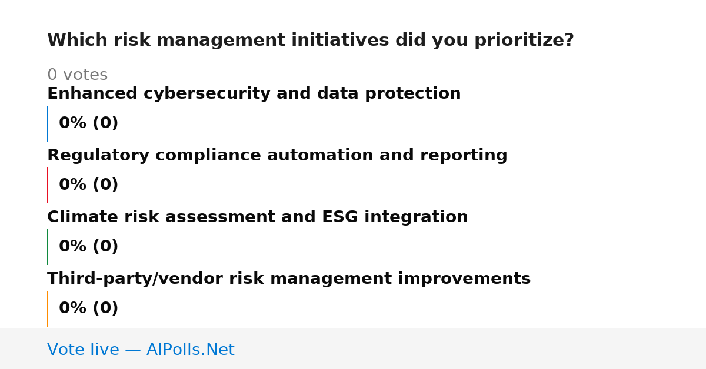Screen dimensions: 706x369
Task: Click the green bar for climate risk
Action: [47, 247]
